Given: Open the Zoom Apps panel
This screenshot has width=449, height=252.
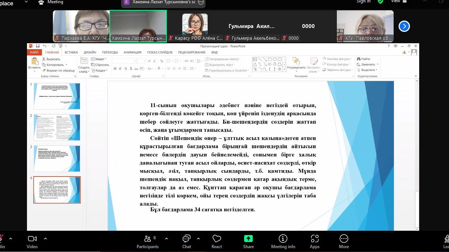Looking at the screenshot, I should coord(314,241).
